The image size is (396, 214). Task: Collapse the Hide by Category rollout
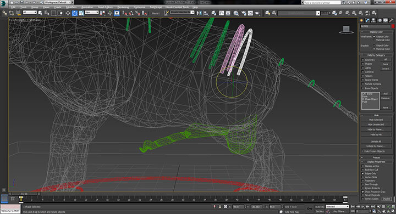(376, 55)
